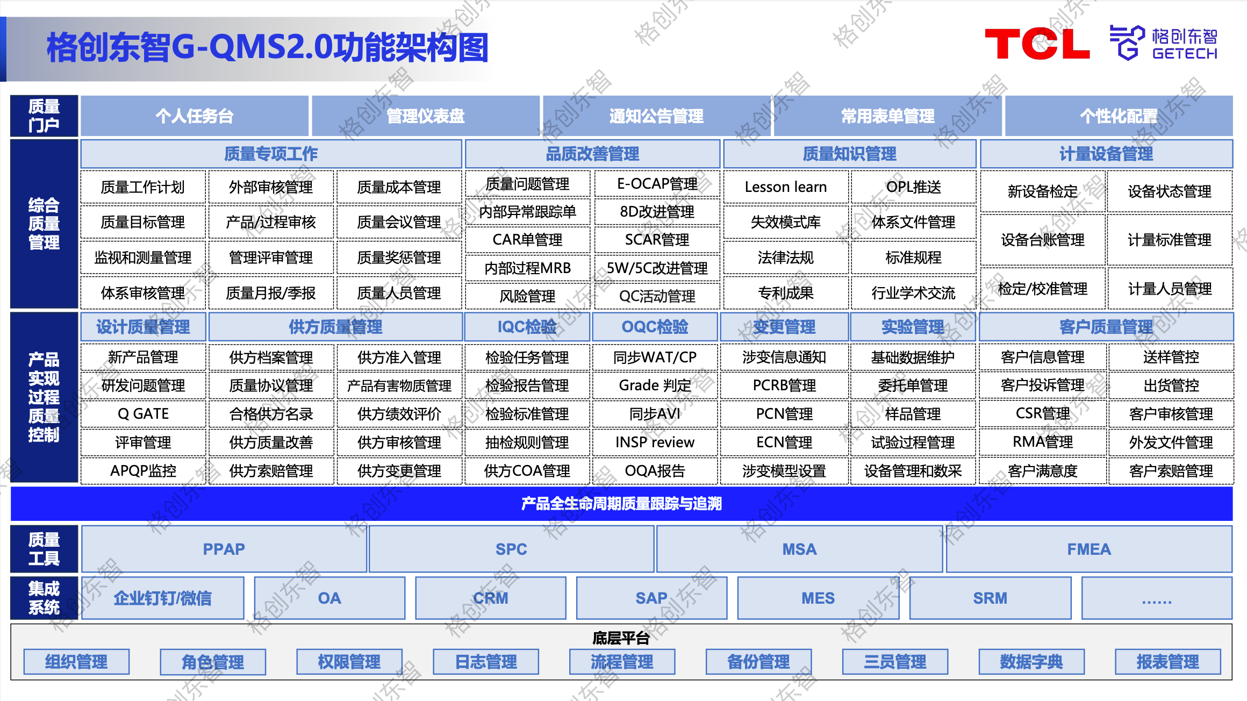The height and width of the screenshot is (701, 1247).
Task: Open 数据字典 in 底层平台
Action: tap(1031, 662)
